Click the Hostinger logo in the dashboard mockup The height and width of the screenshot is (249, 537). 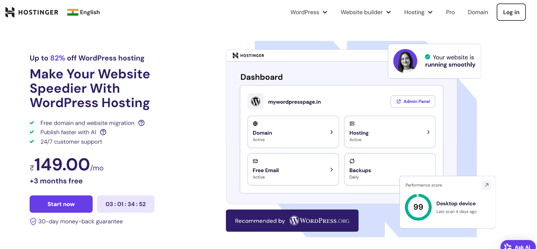pyautogui.click(x=248, y=55)
